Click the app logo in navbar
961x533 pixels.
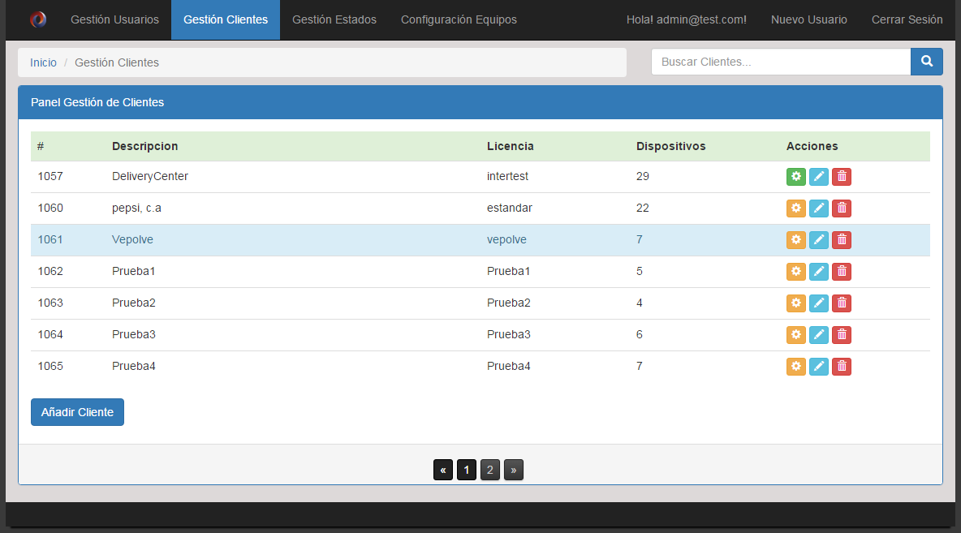[38, 19]
